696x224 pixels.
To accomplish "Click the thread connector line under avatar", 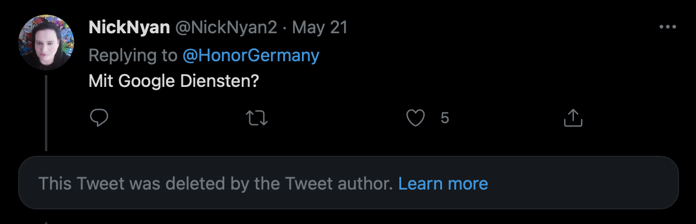I will point(46,113).
